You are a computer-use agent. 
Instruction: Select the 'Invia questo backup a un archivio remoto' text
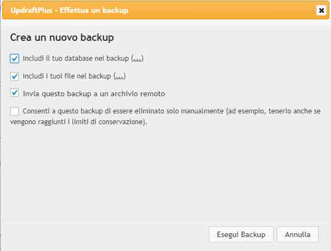[94, 94]
